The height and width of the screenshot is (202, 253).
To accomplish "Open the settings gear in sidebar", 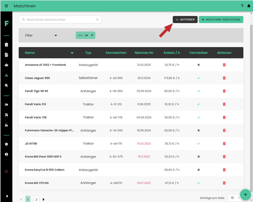I will coord(7,144).
